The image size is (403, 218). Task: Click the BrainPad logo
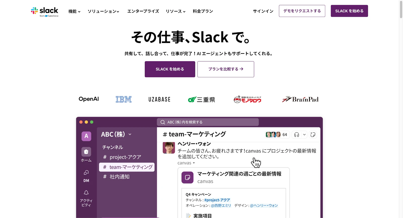pyautogui.click(x=300, y=99)
